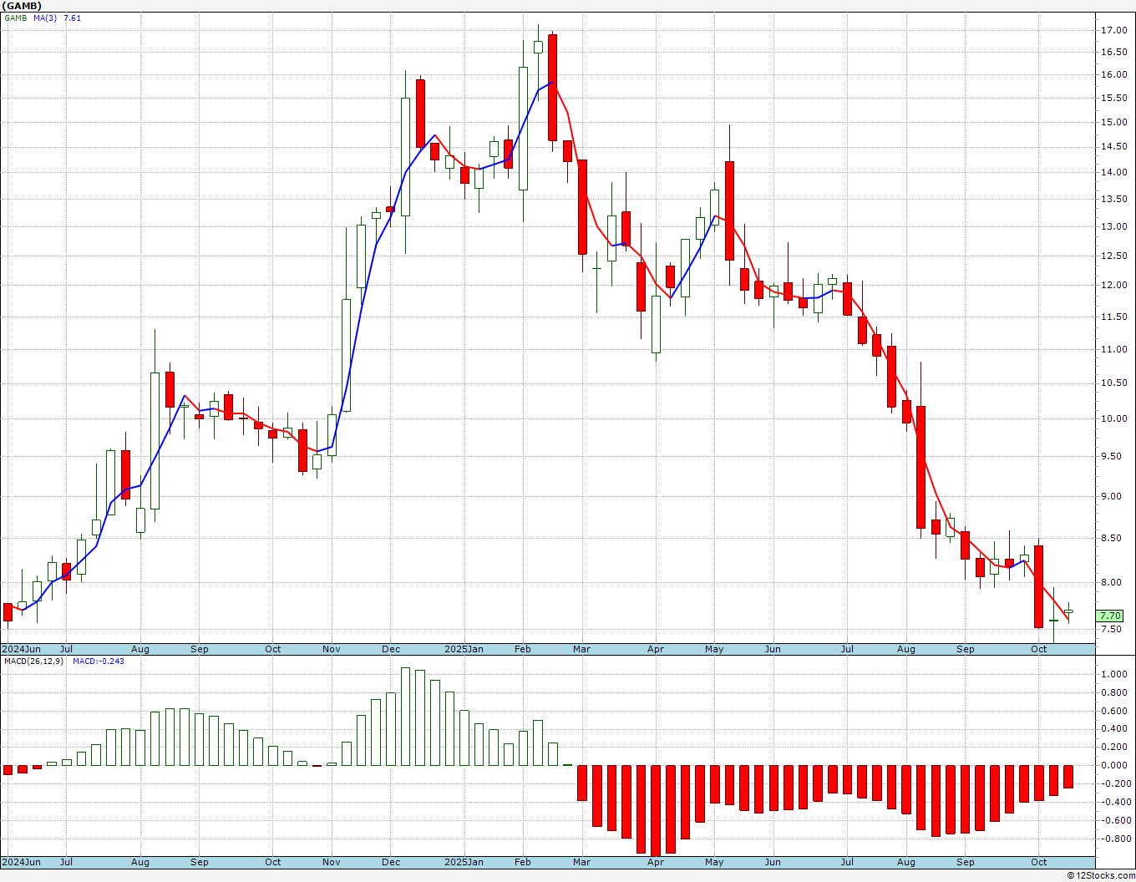Image resolution: width=1136 pixels, height=882 pixels.
Task: Click the 13.00 price axis label
Action: (1113, 226)
